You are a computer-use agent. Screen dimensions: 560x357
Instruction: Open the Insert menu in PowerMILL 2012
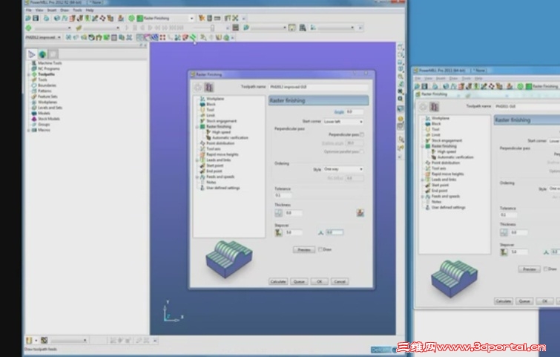[x=52, y=10]
